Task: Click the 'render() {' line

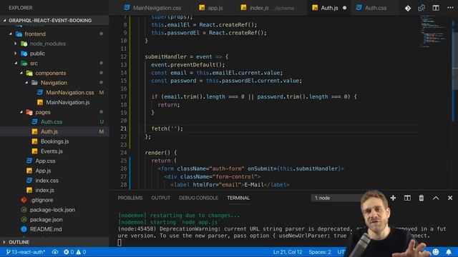Action: pos(160,153)
